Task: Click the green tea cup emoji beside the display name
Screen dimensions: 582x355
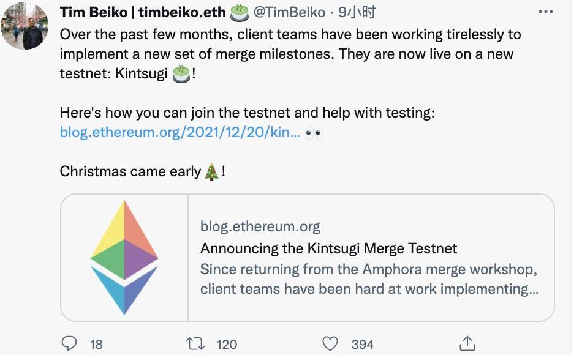Action: click(x=239, y=12)
